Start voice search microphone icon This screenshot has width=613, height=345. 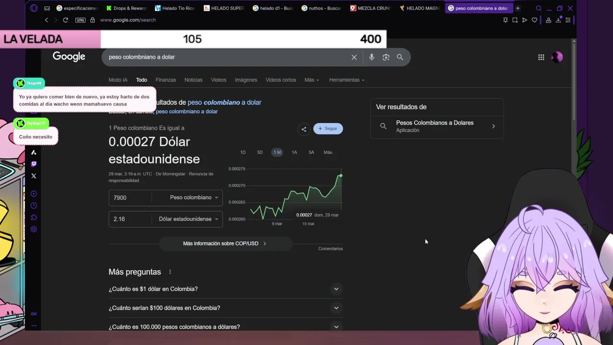(x=372, y=57)
